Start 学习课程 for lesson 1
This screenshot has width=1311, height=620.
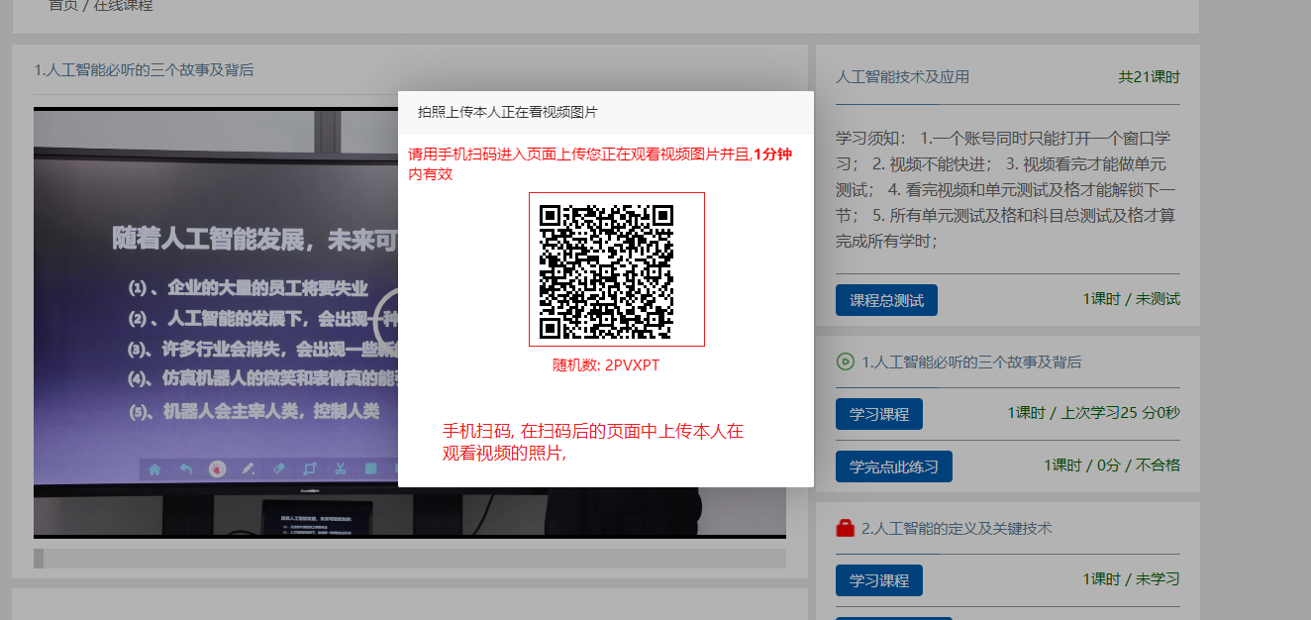(879, 414)
